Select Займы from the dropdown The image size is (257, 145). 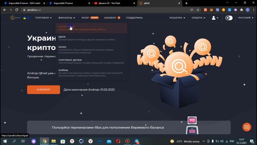click(x=91, y=73)
